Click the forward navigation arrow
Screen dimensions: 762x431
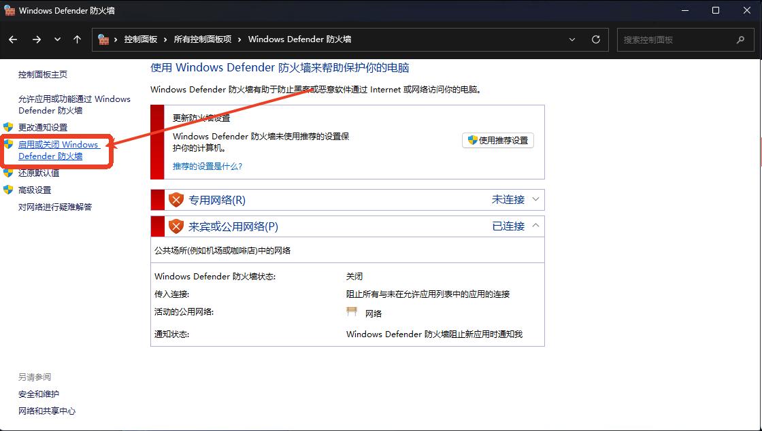[37, 39]
